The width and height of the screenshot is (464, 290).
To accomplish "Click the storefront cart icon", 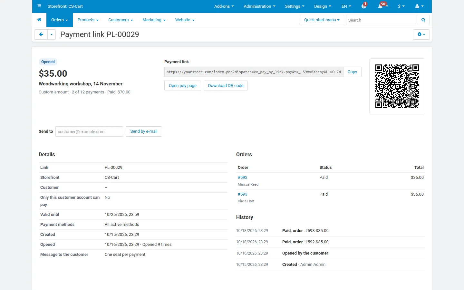I will 39,6.
